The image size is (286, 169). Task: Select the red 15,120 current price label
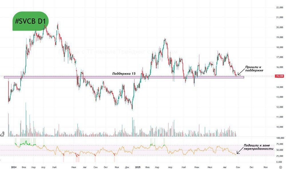tap(280, 76)
